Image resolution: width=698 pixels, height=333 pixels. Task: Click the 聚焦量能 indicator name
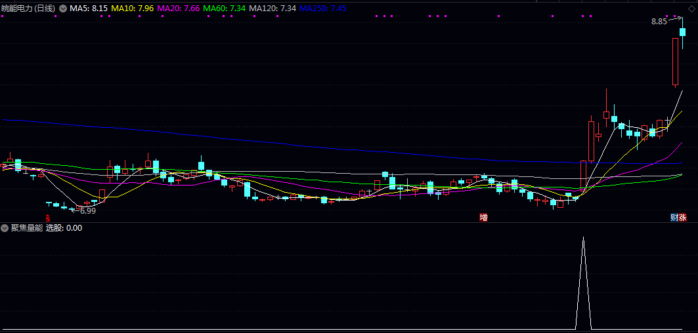pos(27,228)
